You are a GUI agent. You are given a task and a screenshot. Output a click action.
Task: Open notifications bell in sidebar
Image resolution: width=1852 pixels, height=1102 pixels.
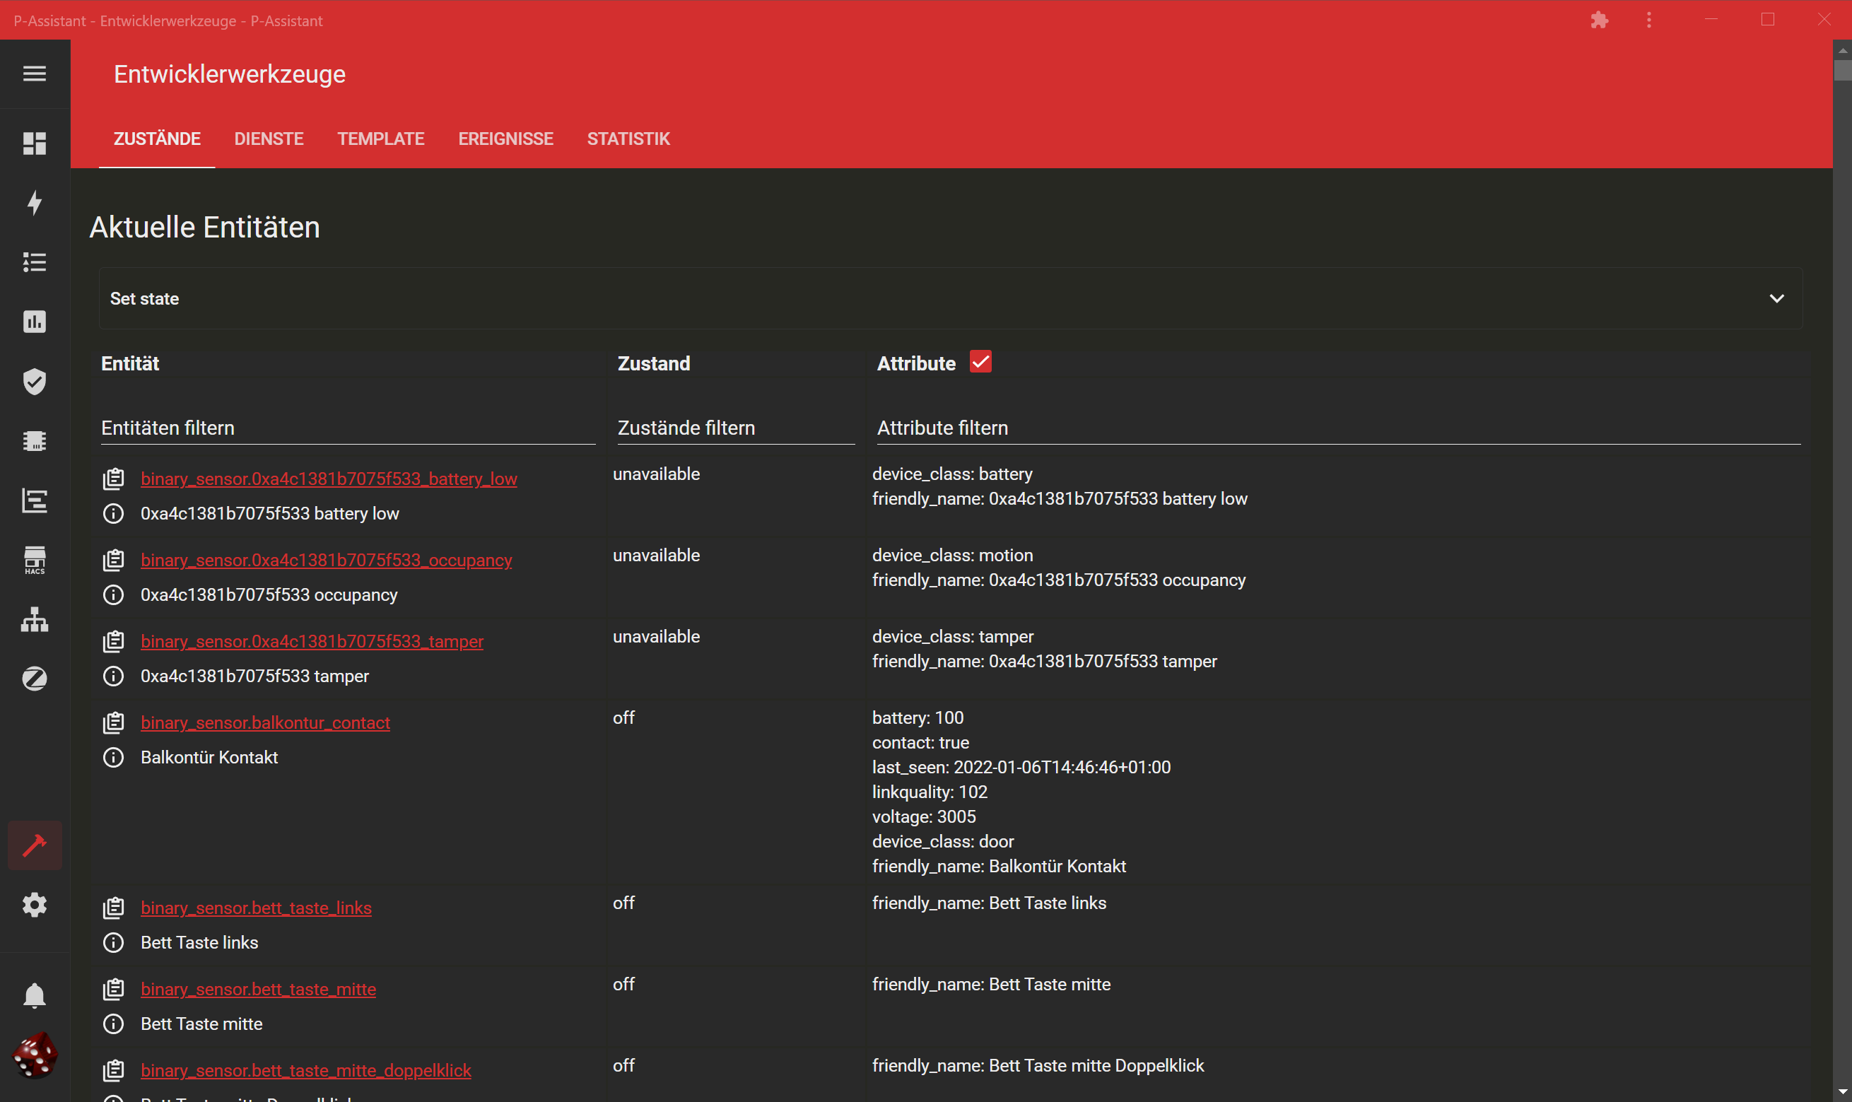tap(34, 995)
